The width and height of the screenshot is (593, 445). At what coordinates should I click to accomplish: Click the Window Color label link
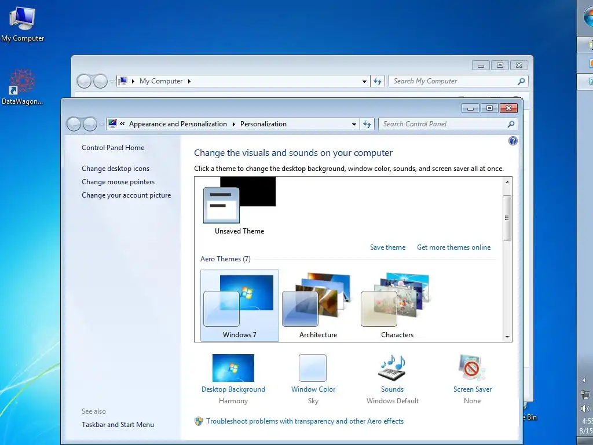313,389
